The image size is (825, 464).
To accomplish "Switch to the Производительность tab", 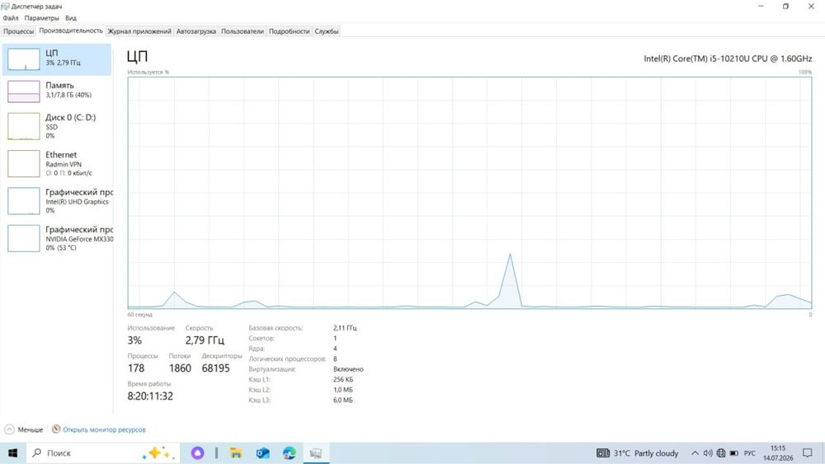I will pyautogui.click(x=70, y=30).
